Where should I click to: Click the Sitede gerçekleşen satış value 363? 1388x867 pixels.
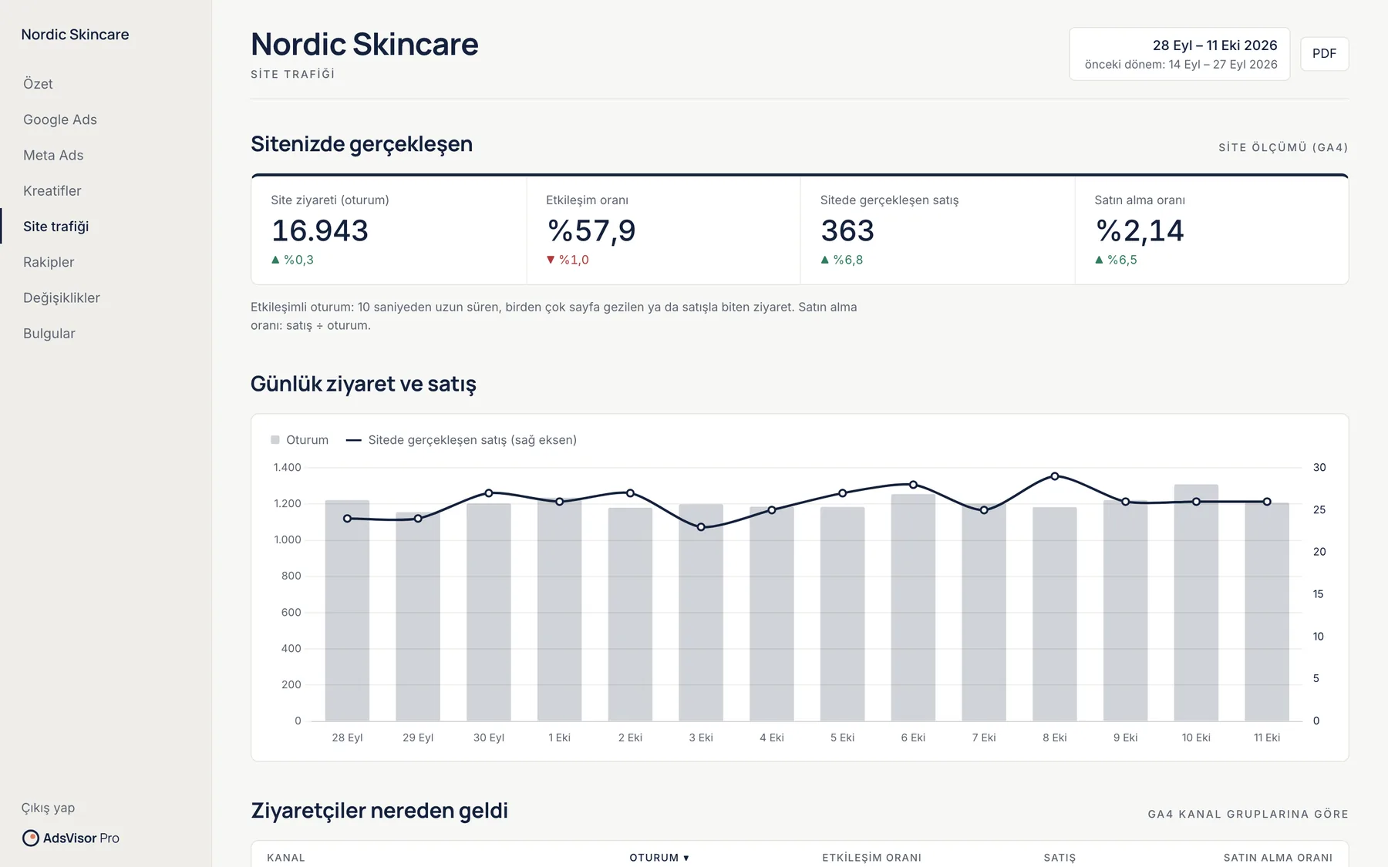pos(847,231)
